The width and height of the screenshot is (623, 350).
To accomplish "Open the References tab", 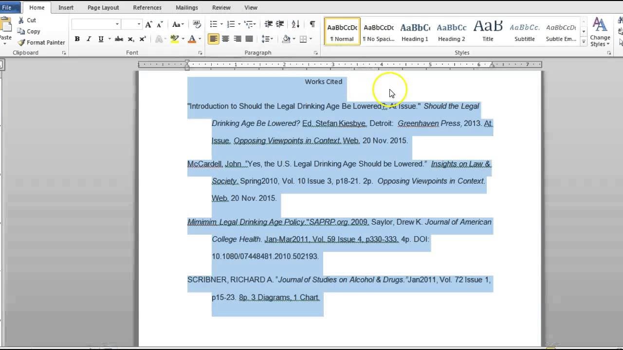I will [147, 8].
